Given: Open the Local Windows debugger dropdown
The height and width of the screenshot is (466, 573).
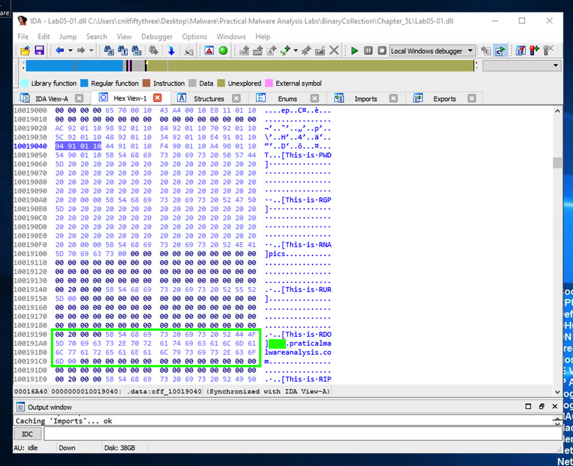Looking at the screenshot, I should pyautogui.click(x=470, y=51).
